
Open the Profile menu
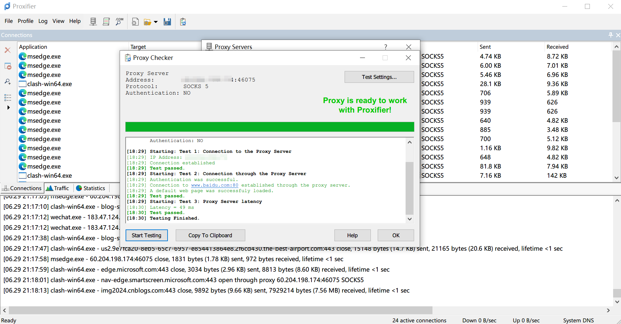tap(25, 21)
